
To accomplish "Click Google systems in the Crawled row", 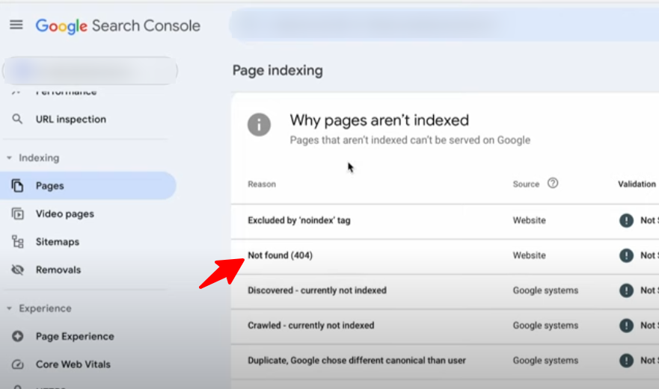I will [x=545, y=326].
